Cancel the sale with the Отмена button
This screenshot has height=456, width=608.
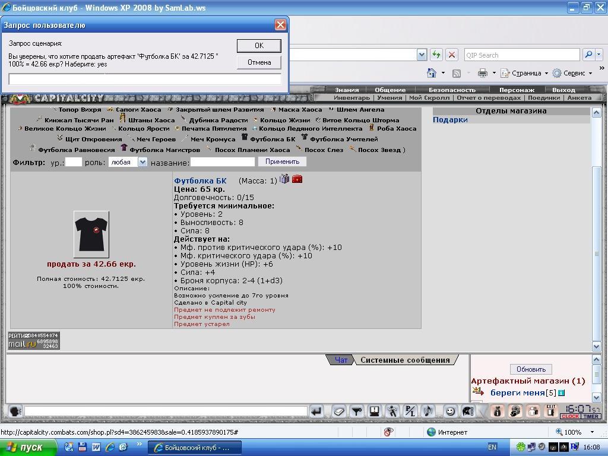259,62
